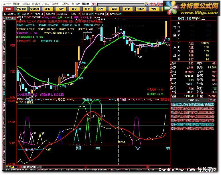Screen dimensions: 221x175
Task: Click icon on 价值5号风险控制1 row
Action: tap(172, 112)
